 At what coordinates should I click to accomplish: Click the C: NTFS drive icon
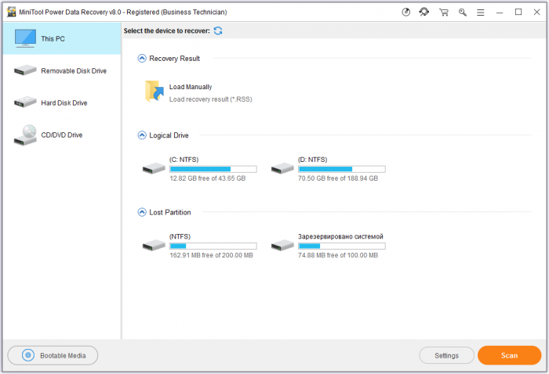pos(154,168)
